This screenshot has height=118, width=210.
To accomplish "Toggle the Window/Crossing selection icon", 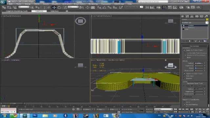I will coord(48,7).
